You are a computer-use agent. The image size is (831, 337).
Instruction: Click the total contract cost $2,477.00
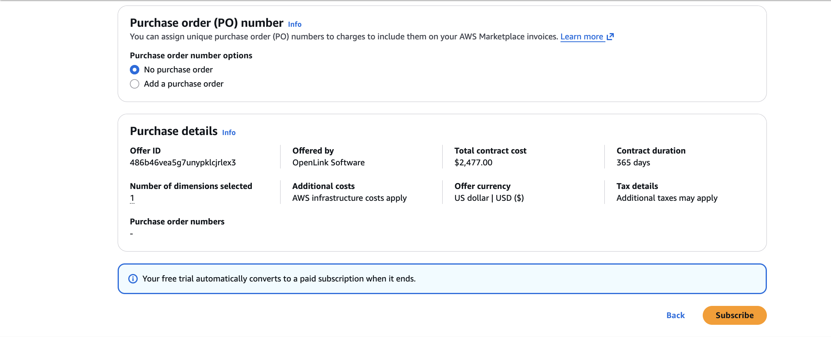pos(473,163)
